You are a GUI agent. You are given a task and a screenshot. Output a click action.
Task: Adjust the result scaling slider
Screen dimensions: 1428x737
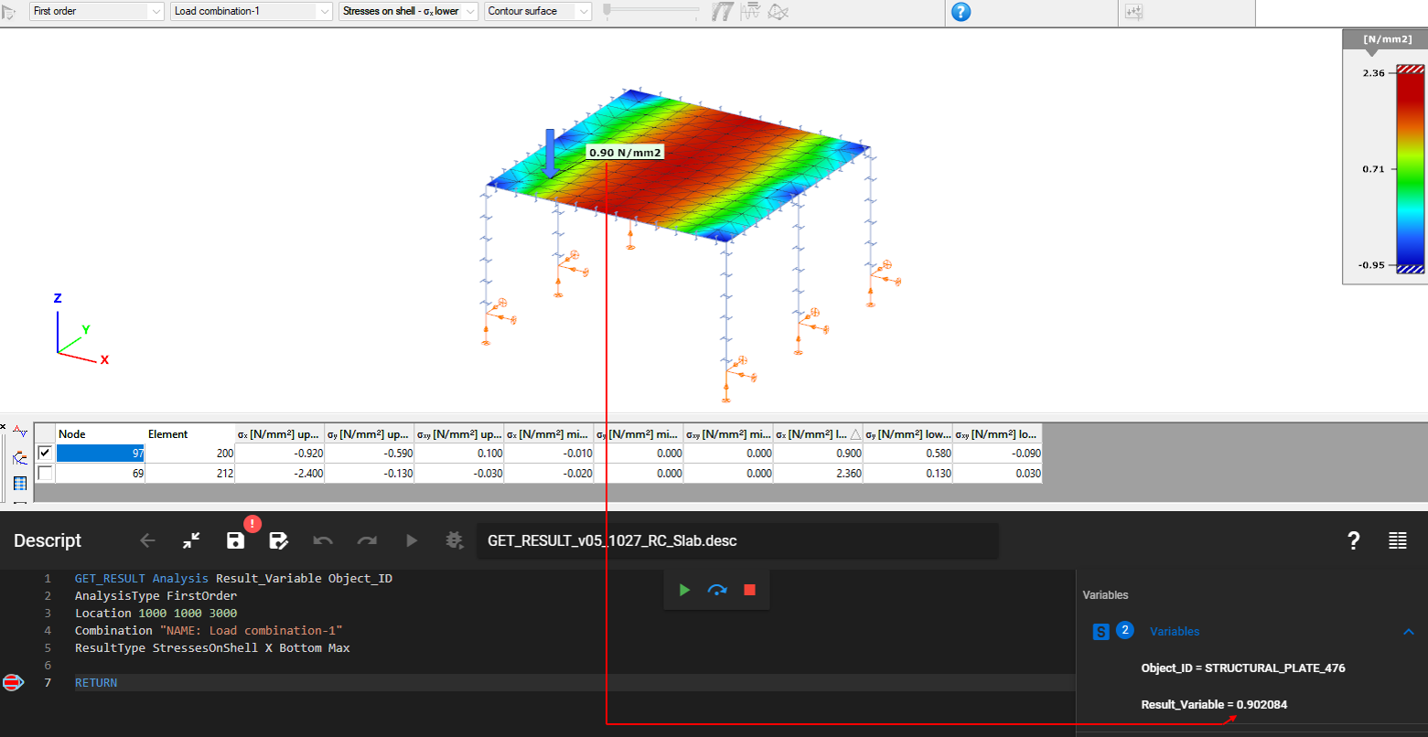pos(650,11)
